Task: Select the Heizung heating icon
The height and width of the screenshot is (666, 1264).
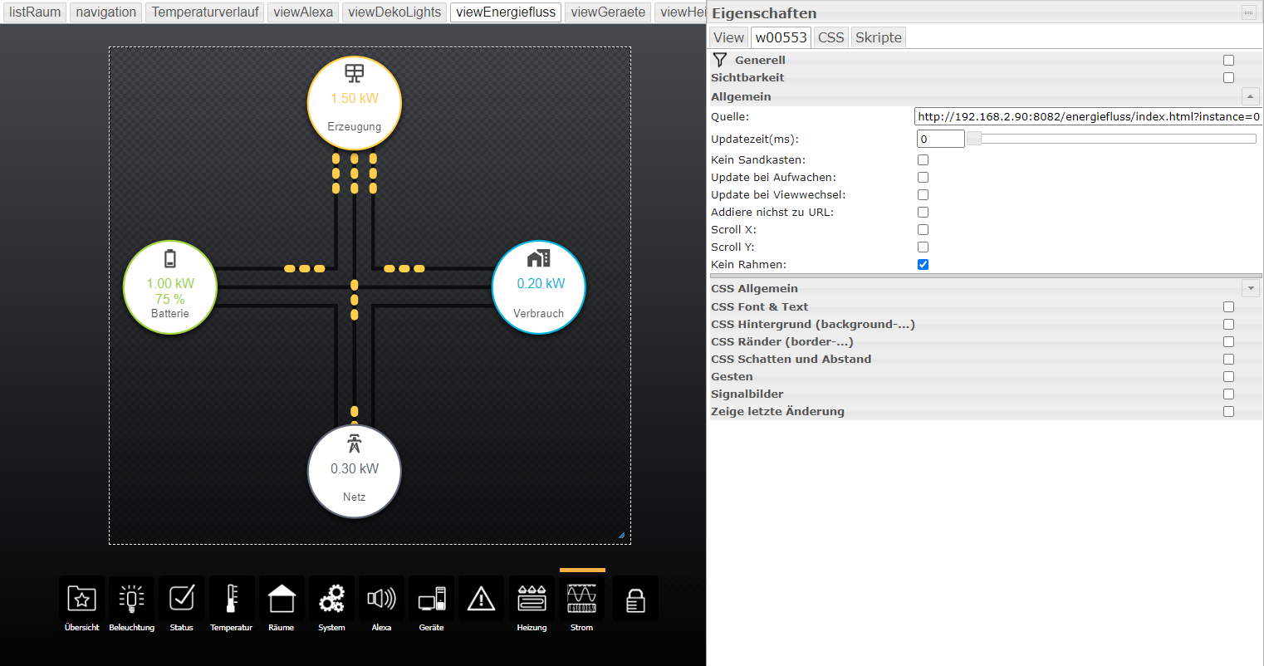Action: click(532, 598)
